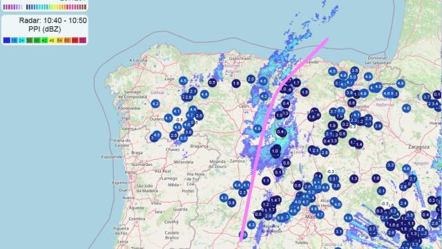Image resolution: width=442 pixels, height=249 pixels.
Task: Select the Aveiro city label
Action: pyautogui.click(x=129, y=198)
